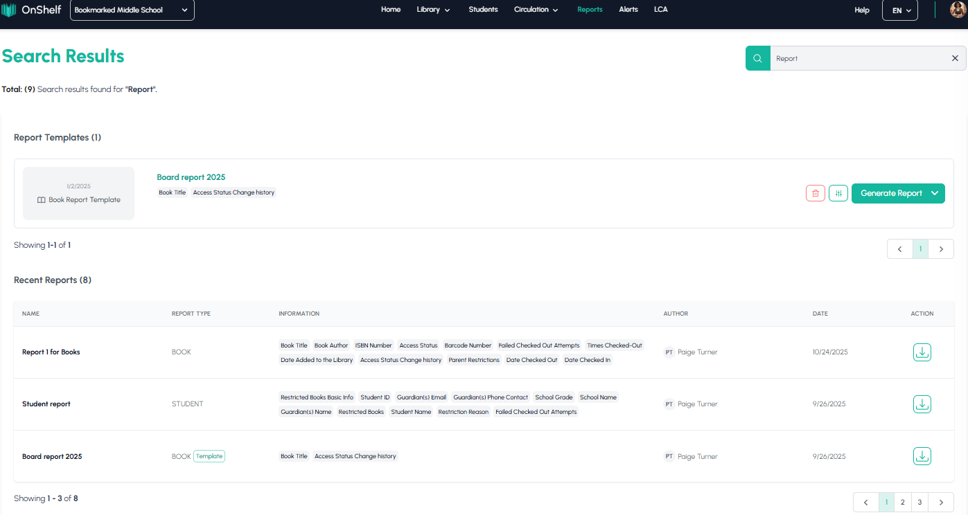Download the Report 1 for Books report
968x515 pixels.
(922, 352)
